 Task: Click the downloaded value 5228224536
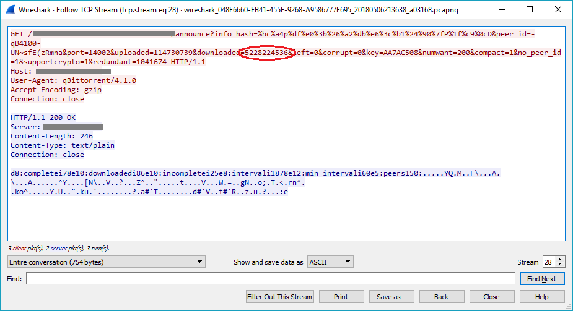(266, 53)
